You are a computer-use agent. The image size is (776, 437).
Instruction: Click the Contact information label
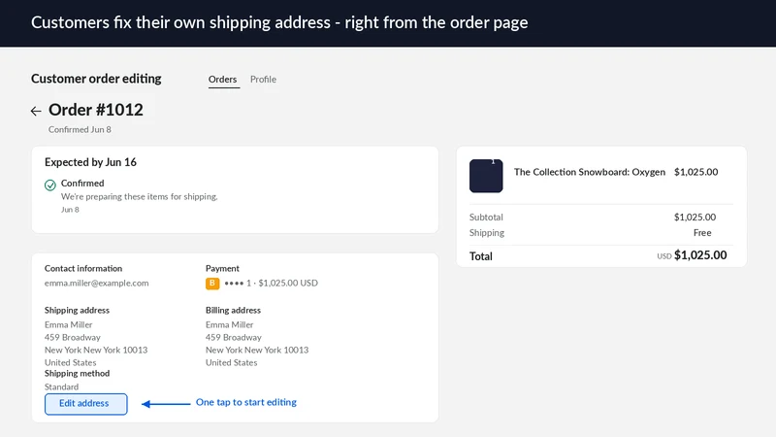(x=83, y=268)
